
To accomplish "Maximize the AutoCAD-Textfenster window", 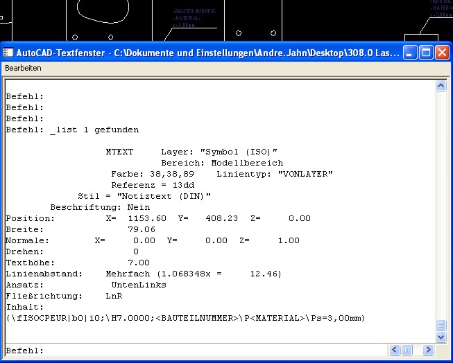I will (x=426, y=53).
